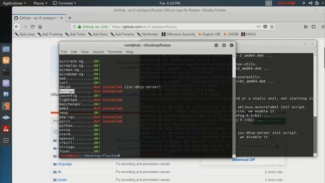Screen dimensions: 325x183
Task: Click highlighted hostapd text in terminal
Action: point(67,91)
